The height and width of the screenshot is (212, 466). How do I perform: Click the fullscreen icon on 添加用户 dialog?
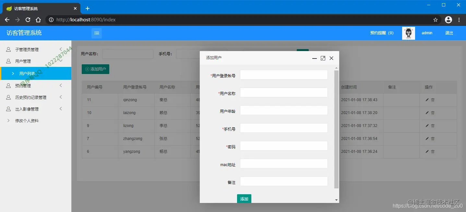pos(323,58)
